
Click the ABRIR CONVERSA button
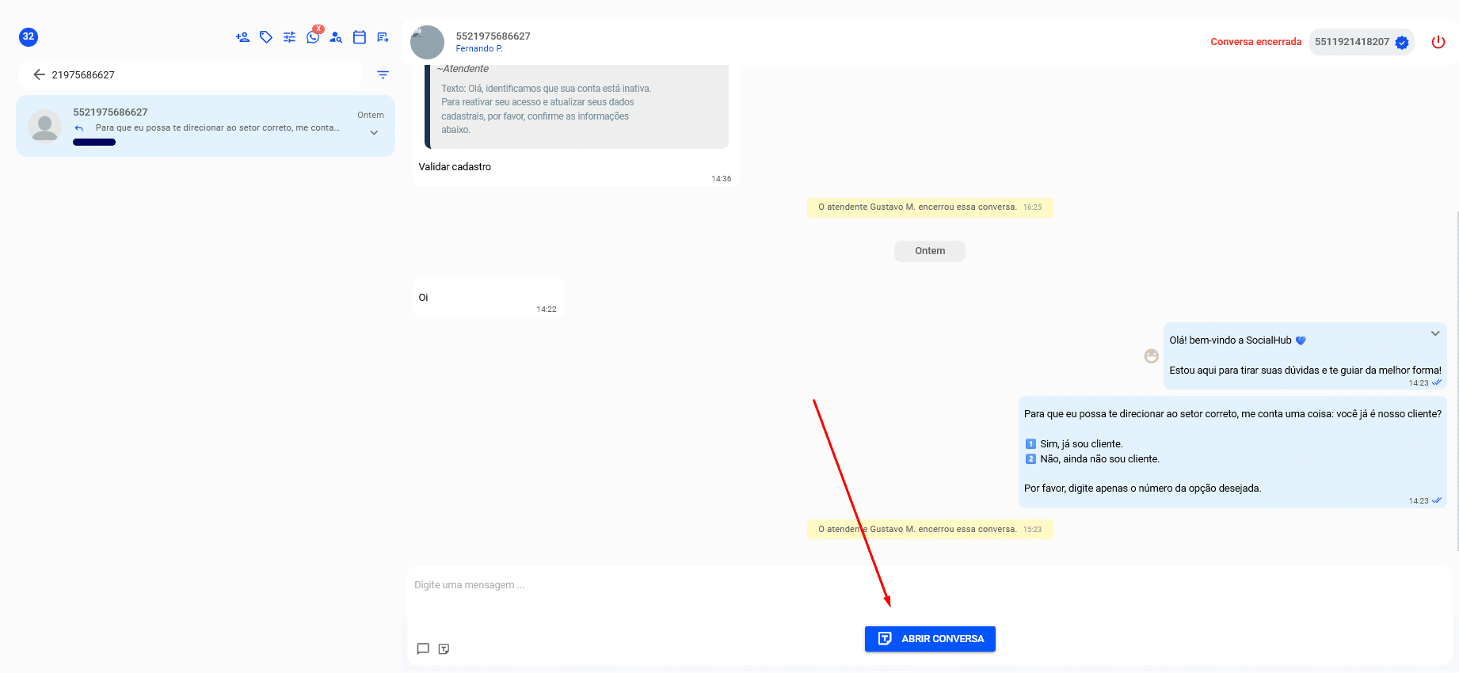tap(930, 639)
